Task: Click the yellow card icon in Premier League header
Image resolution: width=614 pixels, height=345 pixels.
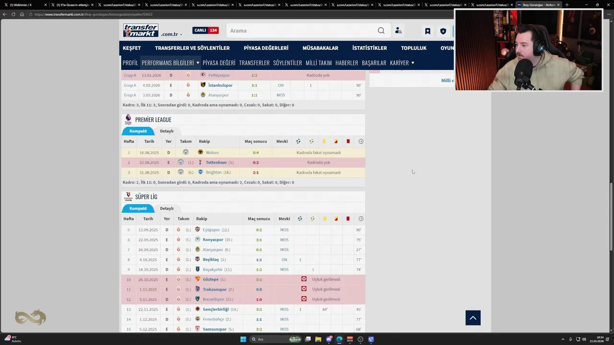Action: [324, 141]
